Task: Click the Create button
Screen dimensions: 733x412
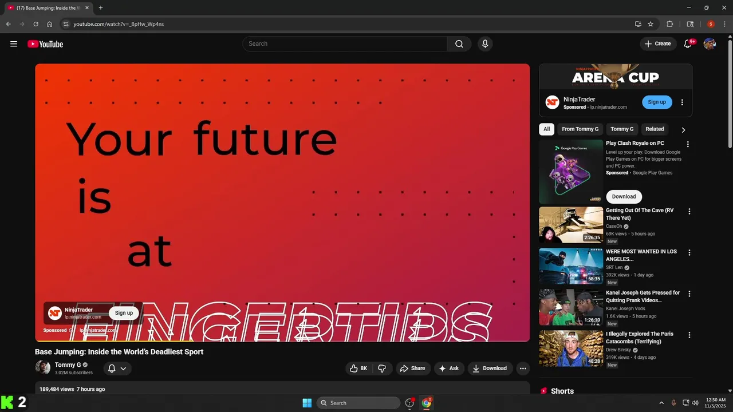Action: [657, 44]
